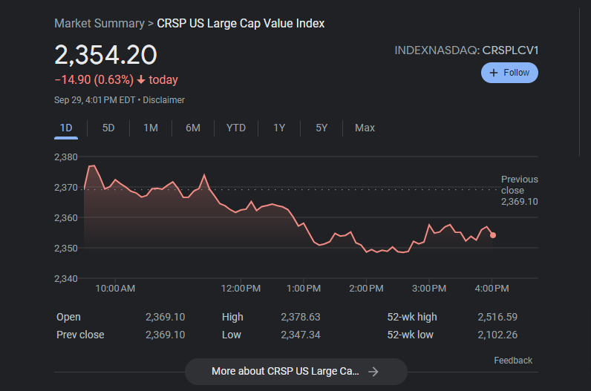Click the Sep 29, 4:01 PM EDT timestamp
This screenshot has height=391, width=591.
pos(94,100)
